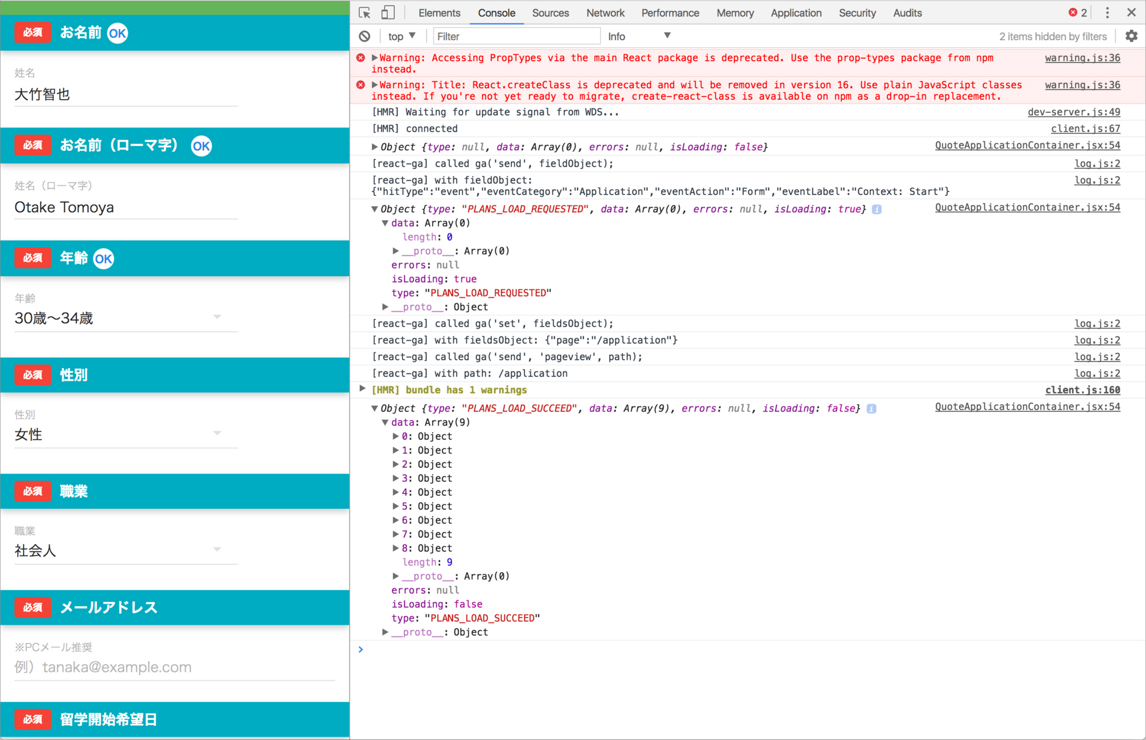Screen dimensions: 1146x740
Task: Collapse the data: Array(9) node
Action: click(385, 422)
